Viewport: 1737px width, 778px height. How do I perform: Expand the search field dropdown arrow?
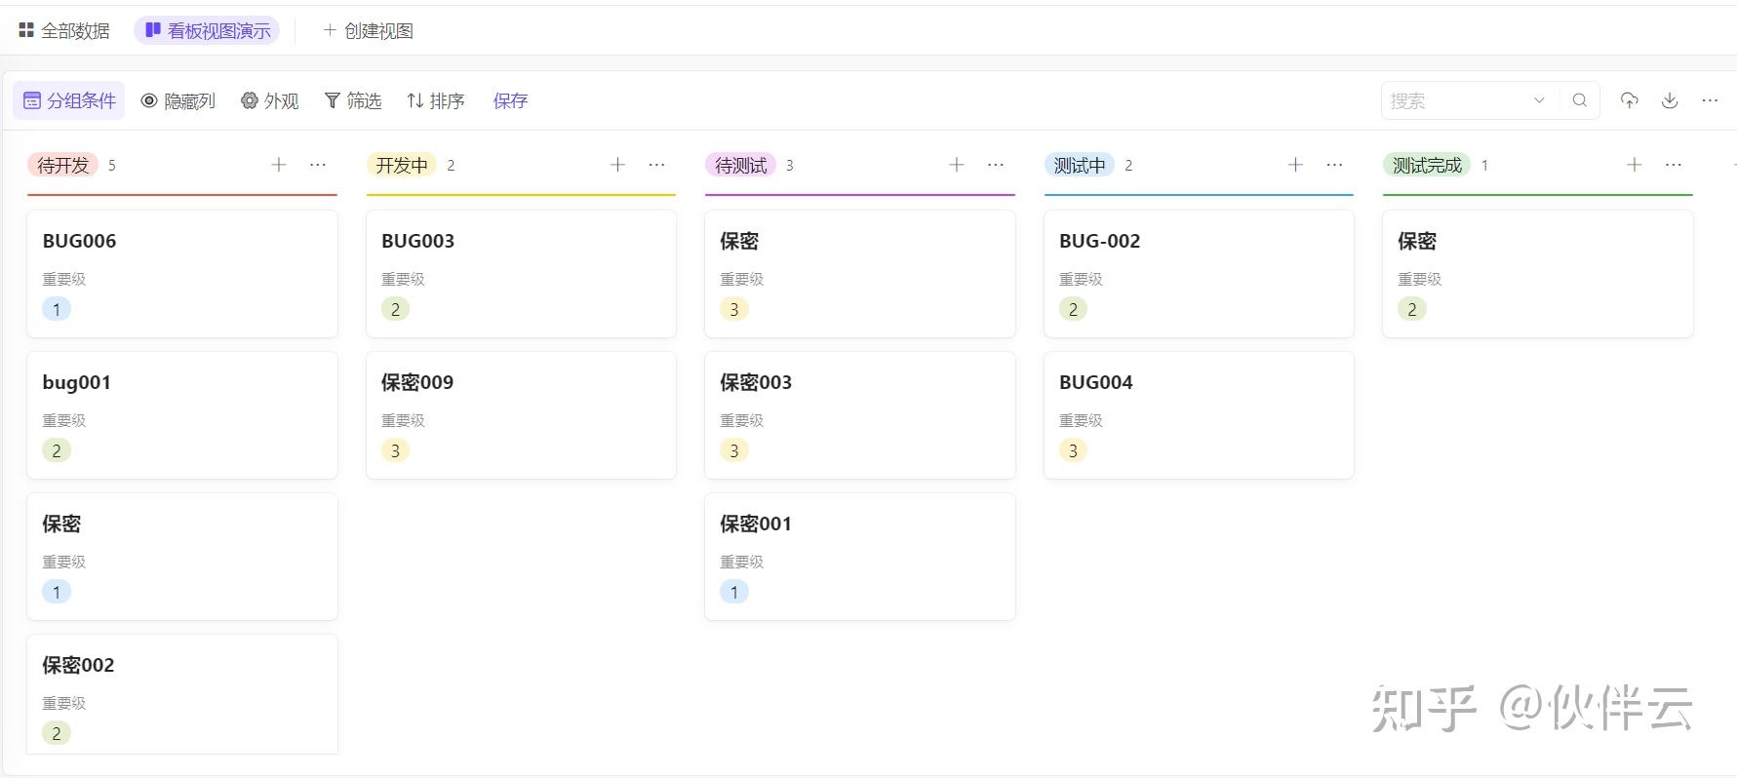coord(1539,100)
